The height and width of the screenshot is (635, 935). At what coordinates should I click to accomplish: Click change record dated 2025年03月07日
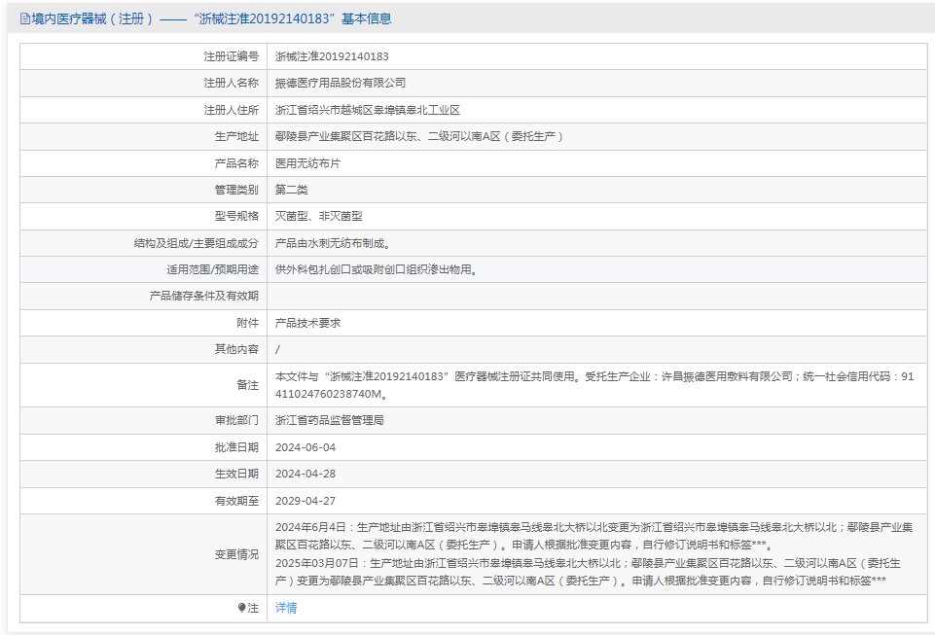coord(588,572)
